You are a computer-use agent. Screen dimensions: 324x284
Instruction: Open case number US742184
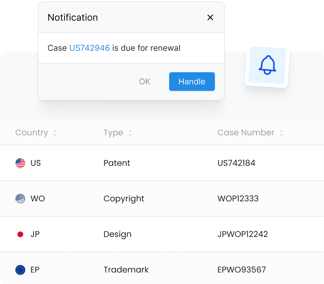click(236, 163)
